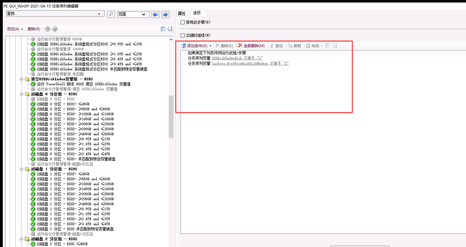This screenshot has width=466, height=247.
Task: Click the task sequence tree scrollbar thumb
Action: point(171,116)
